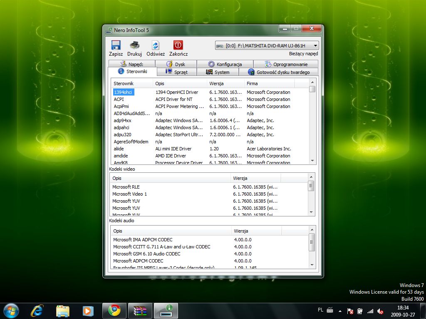This screenshot has width=426, height=319.
Task: Select Microsoft GSM 6.10 Audio CODEC
Action: 210,254
